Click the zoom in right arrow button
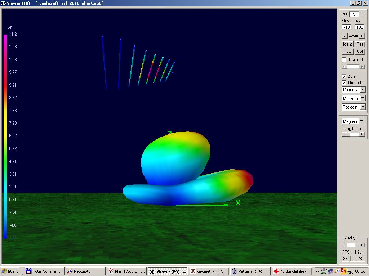This screenshot has height=276, width=369. 362,36
